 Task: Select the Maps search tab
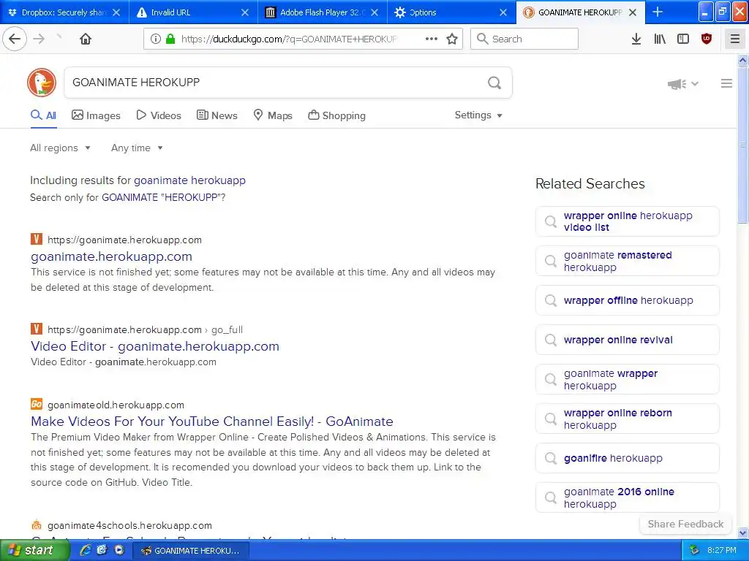click(x=273, y=115)
